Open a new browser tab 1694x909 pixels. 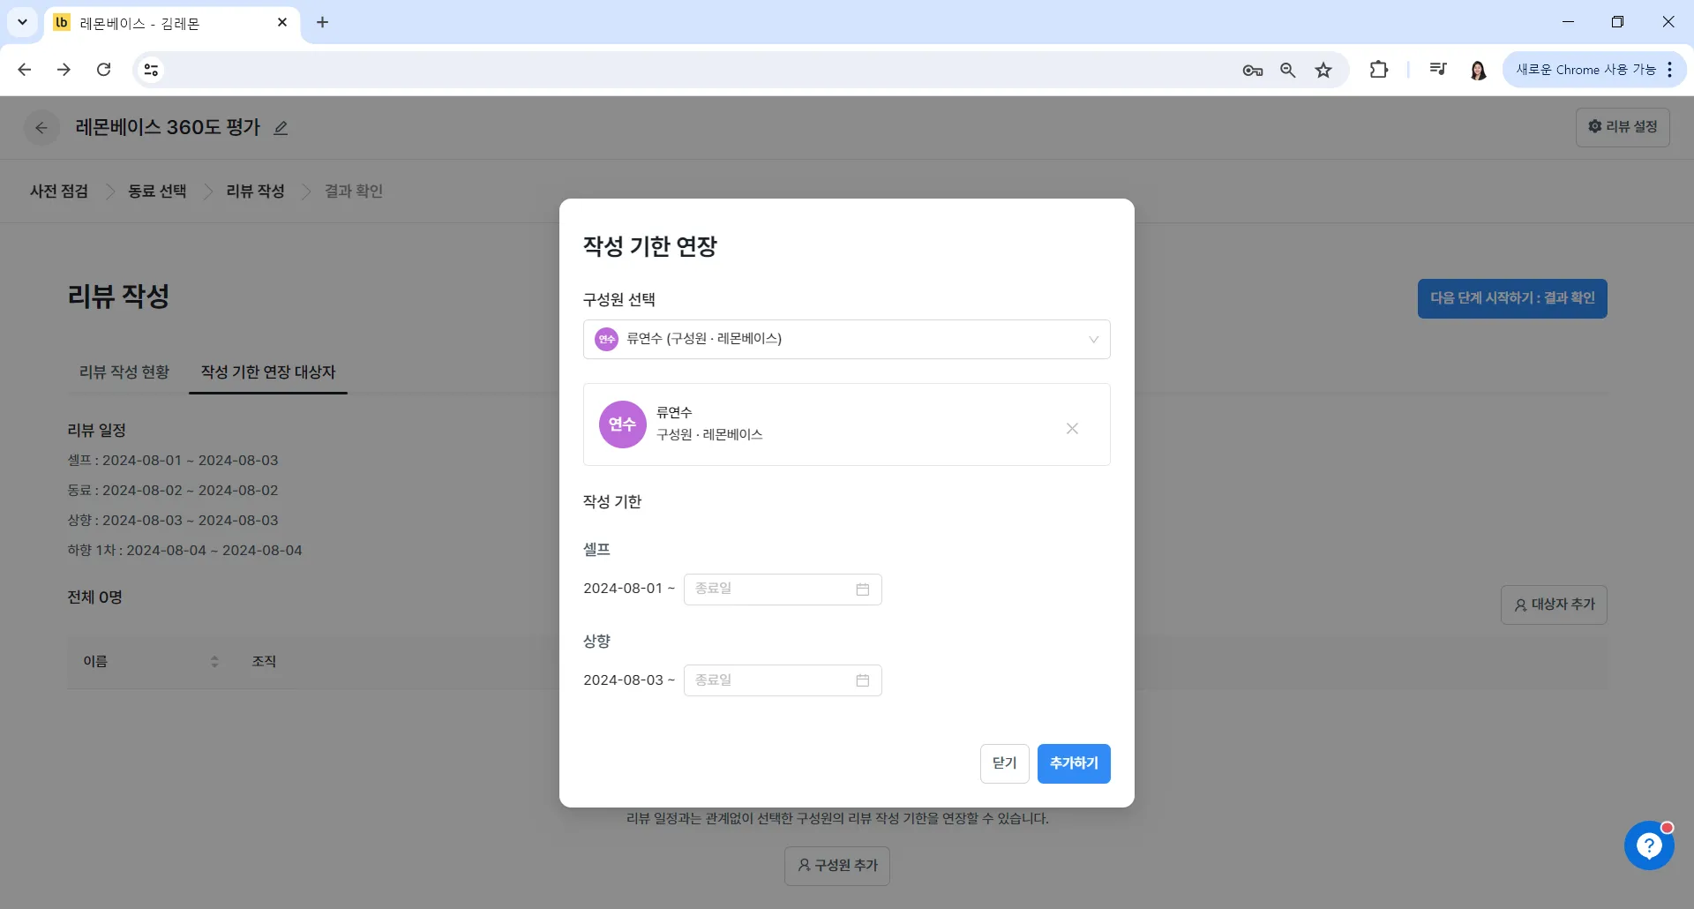[323, 22]
